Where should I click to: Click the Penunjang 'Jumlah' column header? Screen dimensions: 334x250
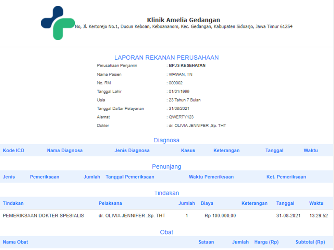pos(92,177)
